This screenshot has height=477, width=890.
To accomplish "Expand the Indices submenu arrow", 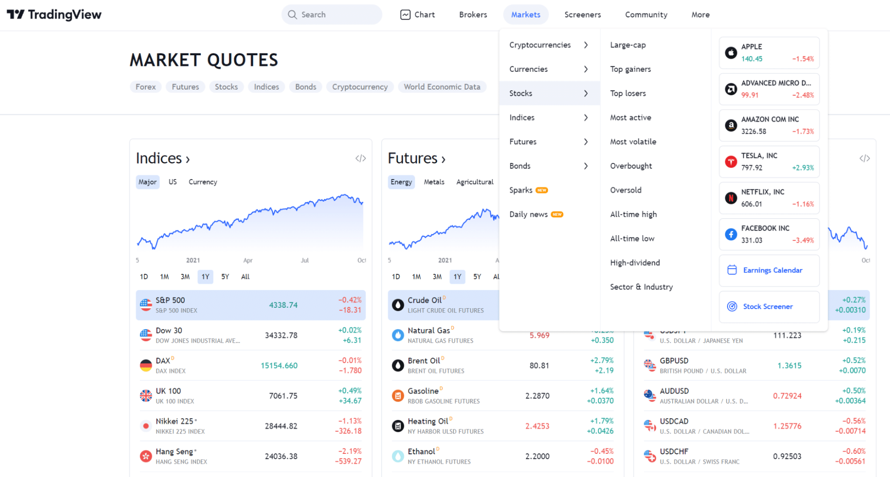I will pyautogui.click(x=586, y=118).
